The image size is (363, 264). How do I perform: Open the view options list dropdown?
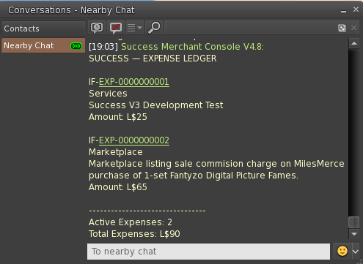pyautogui.click(x=135, y=28)
